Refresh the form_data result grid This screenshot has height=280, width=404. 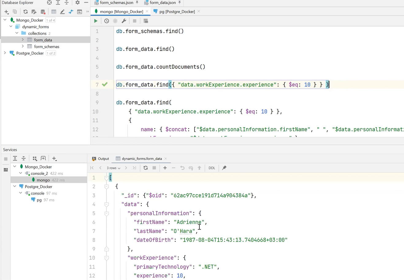click(x=145, y=168)
